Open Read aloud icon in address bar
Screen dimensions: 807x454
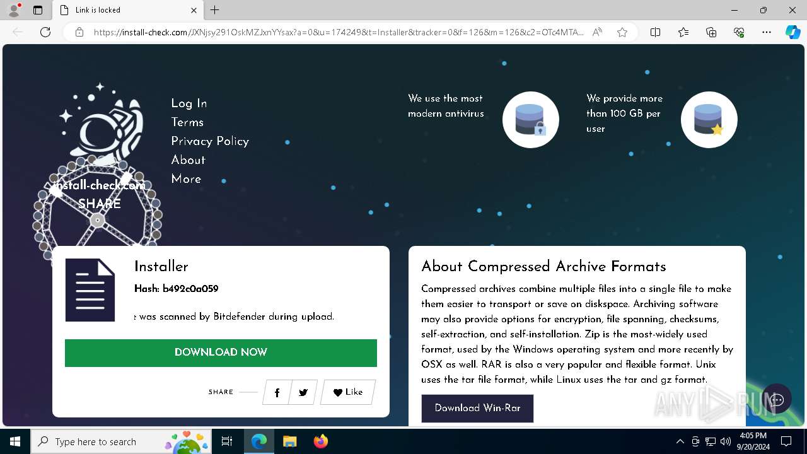tap(597, 32)
